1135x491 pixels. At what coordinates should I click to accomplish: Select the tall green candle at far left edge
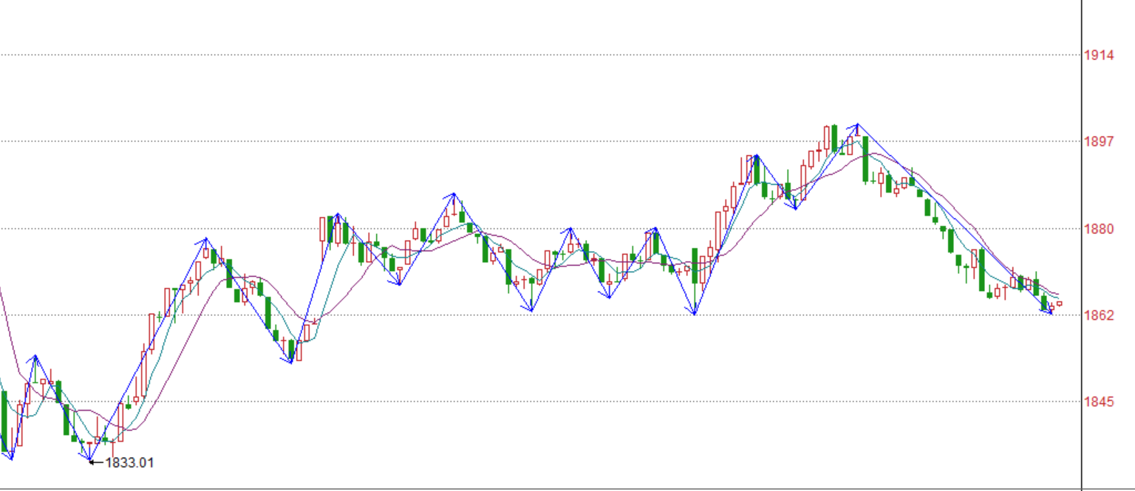pyautogui.click(x=4, y=421)
